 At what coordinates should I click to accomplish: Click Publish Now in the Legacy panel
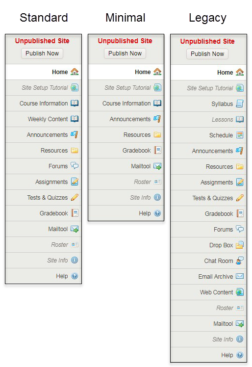tap(207, 54)
